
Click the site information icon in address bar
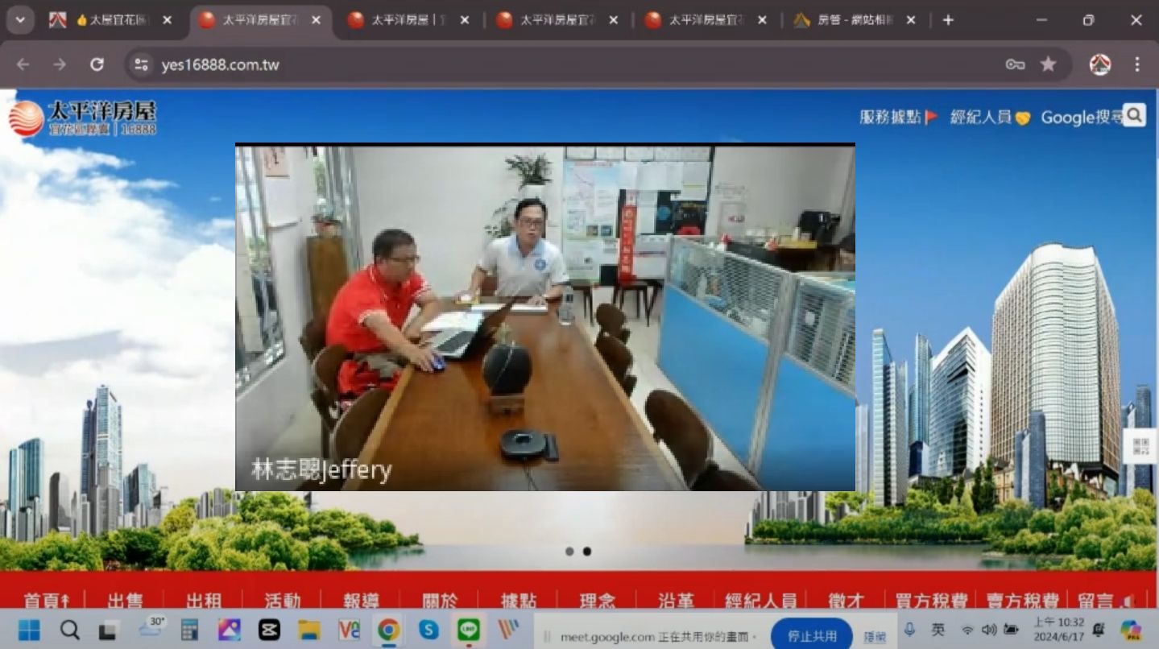(x=142, y=64)
